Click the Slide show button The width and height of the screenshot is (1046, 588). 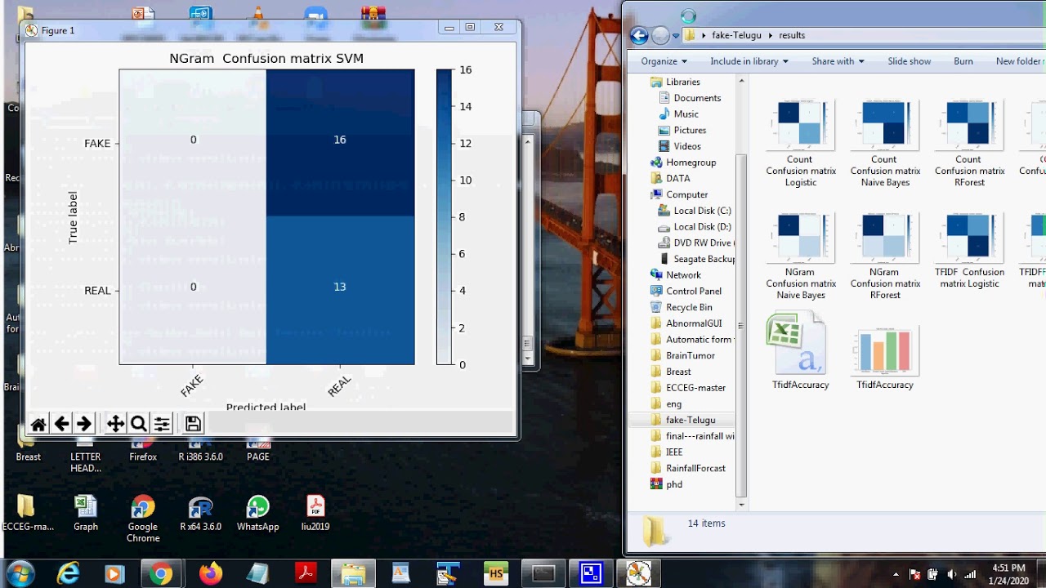pos(910,61)
